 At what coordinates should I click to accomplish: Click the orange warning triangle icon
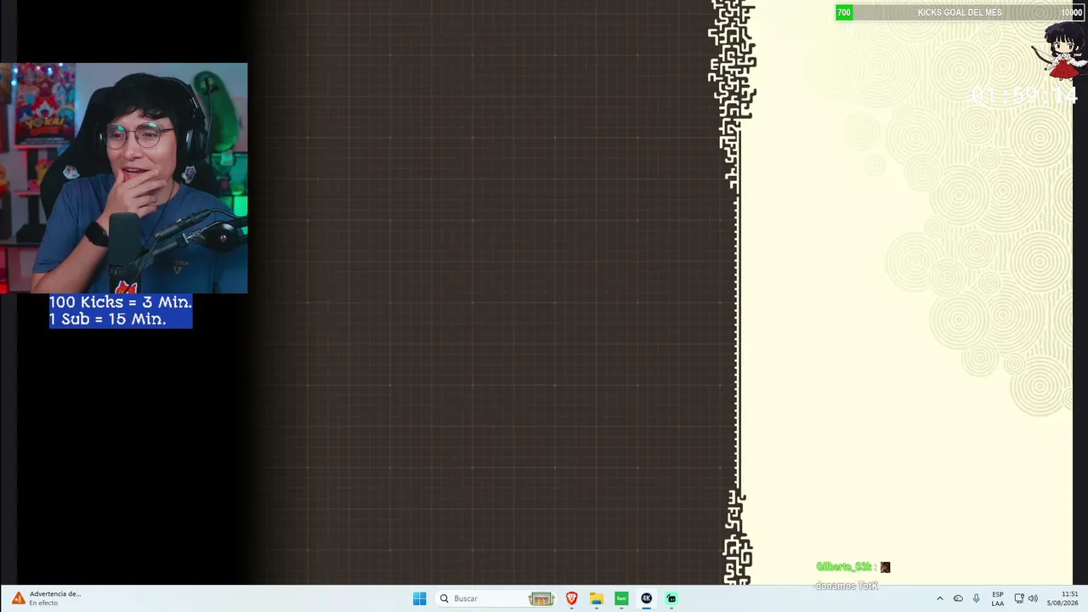[x=18, y=598]
